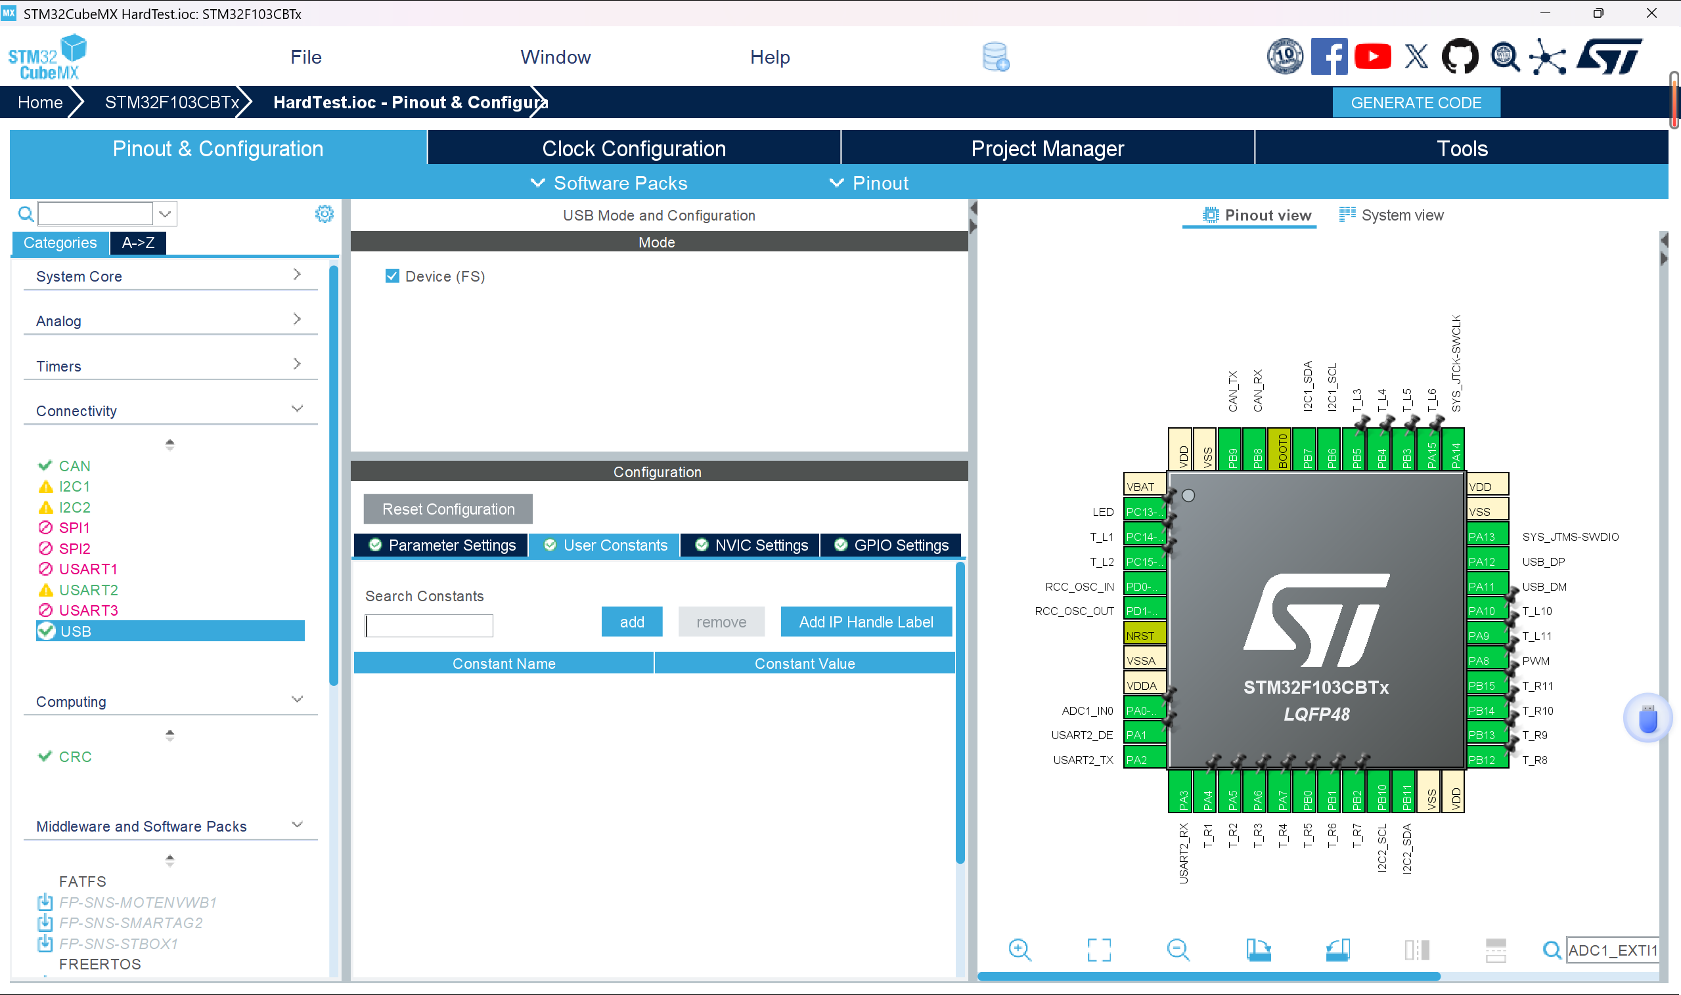Click the database update icon
Screen dimensions: 1681x995
click(x=996, y=57)
